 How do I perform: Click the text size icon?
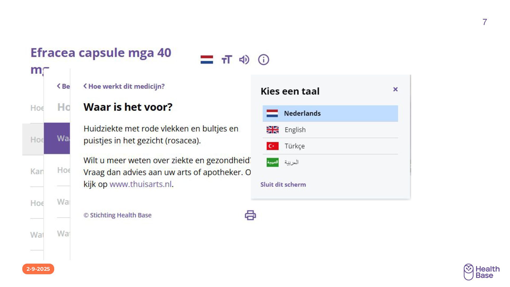[227, 60]
